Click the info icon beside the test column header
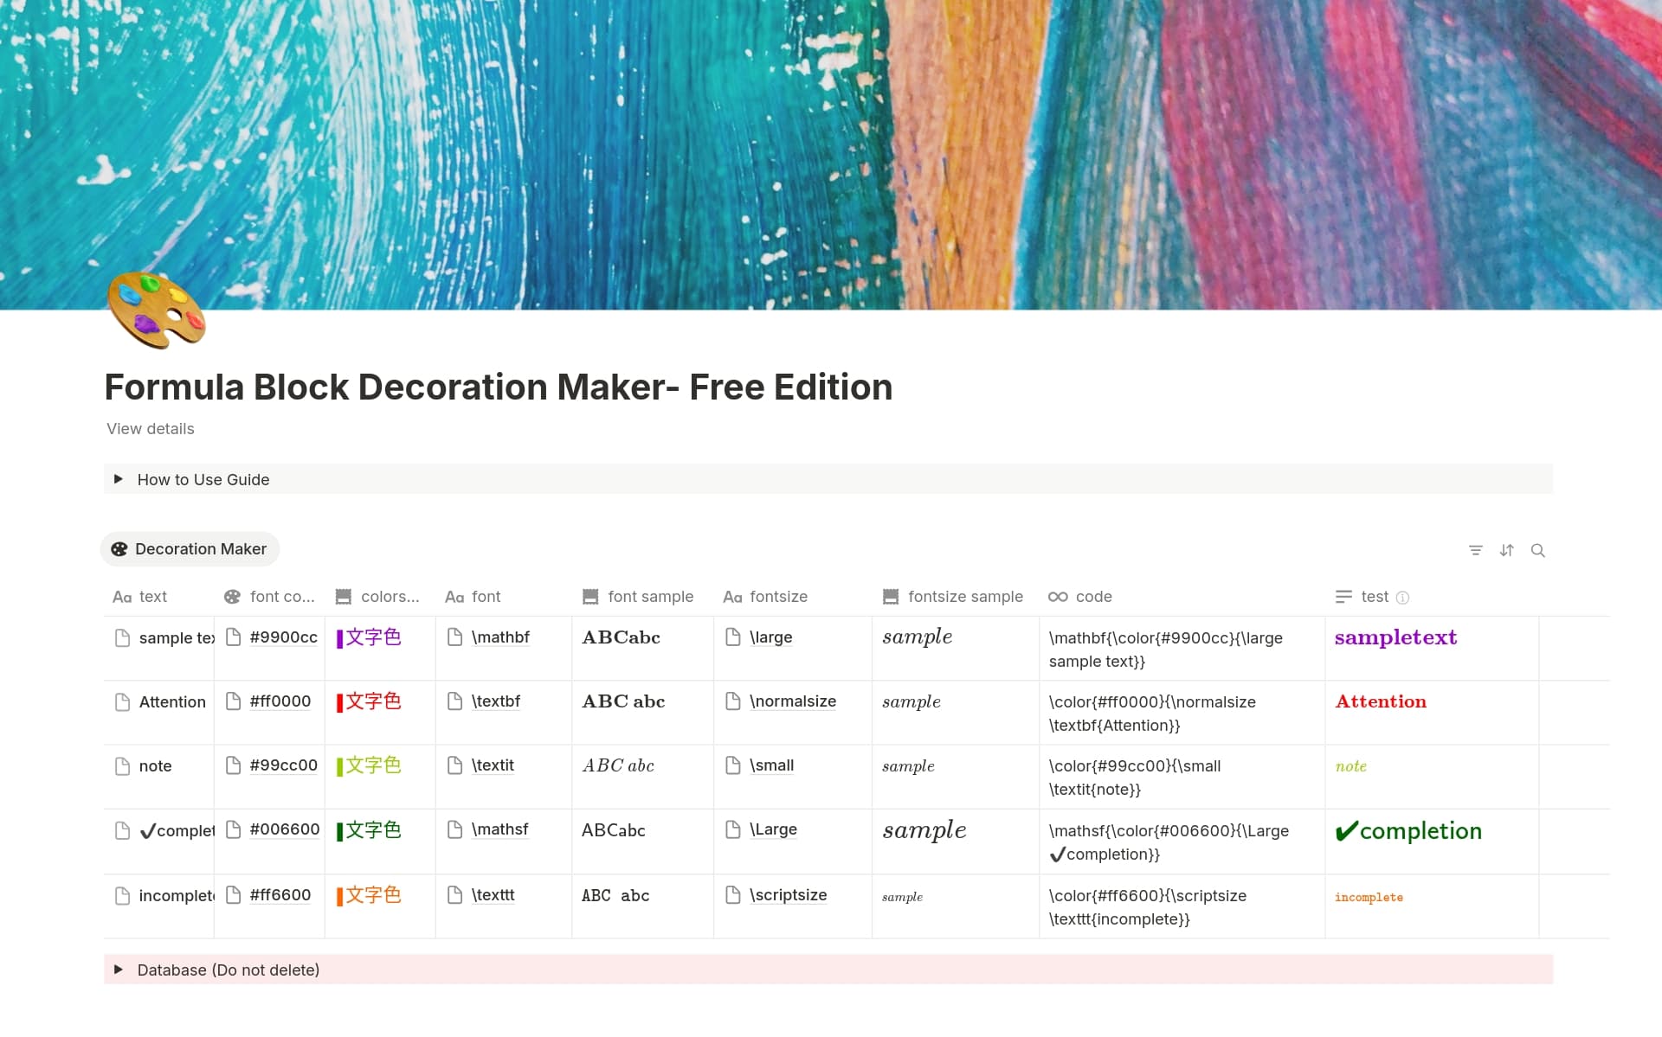This screenshot has height=1037, width=1662. [x=1402, y=597]
